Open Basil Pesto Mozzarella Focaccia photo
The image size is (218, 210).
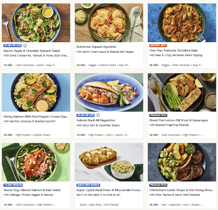109,162
